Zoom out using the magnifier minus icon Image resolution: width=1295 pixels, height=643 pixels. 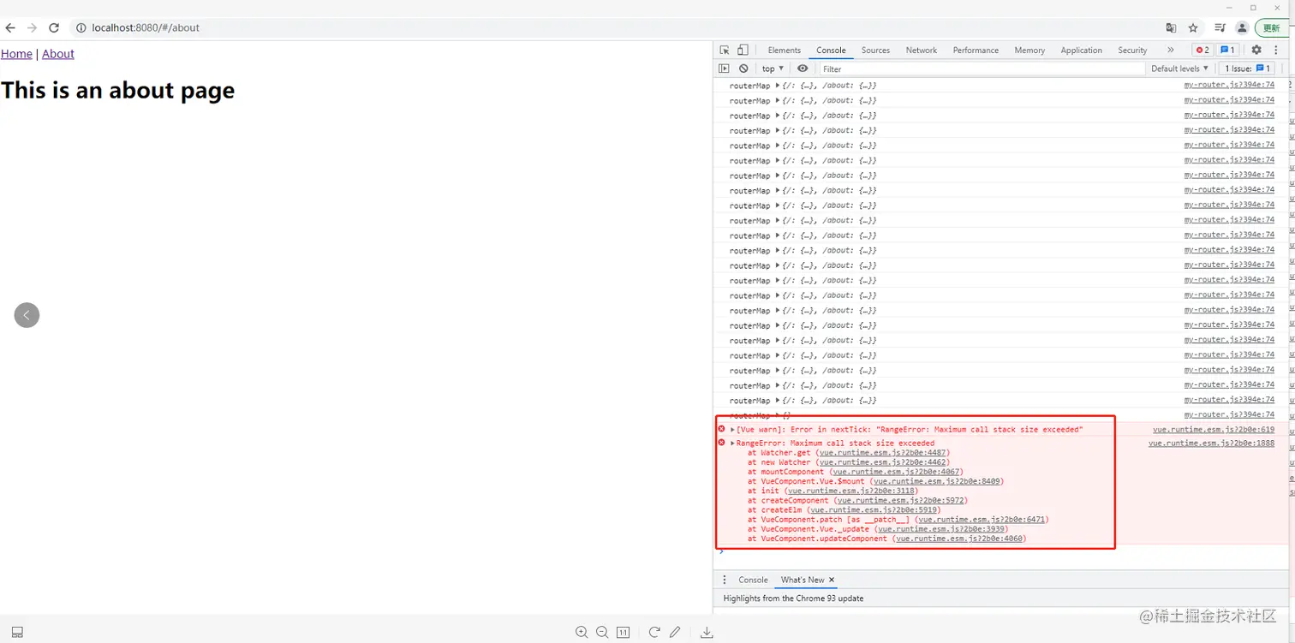coord(602,632)
